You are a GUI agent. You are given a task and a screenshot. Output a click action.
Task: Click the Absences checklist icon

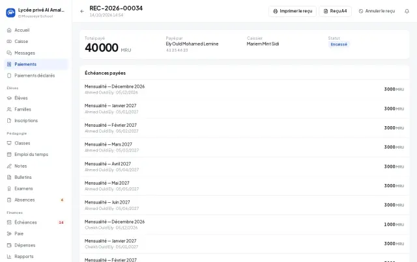click(x=9, y=200)
